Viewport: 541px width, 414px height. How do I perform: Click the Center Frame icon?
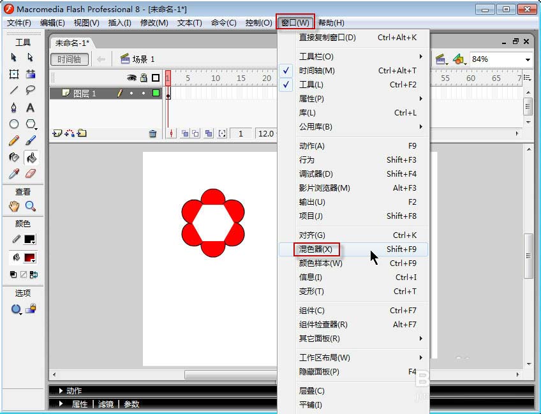(171, 133)
